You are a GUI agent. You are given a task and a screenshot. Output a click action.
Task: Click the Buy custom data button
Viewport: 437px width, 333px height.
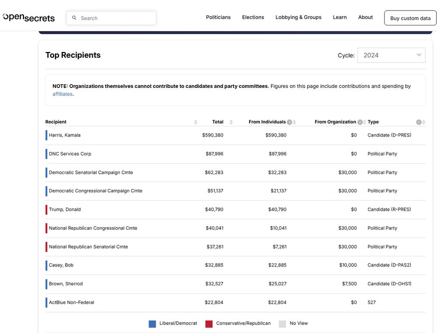tap(410, 18)
